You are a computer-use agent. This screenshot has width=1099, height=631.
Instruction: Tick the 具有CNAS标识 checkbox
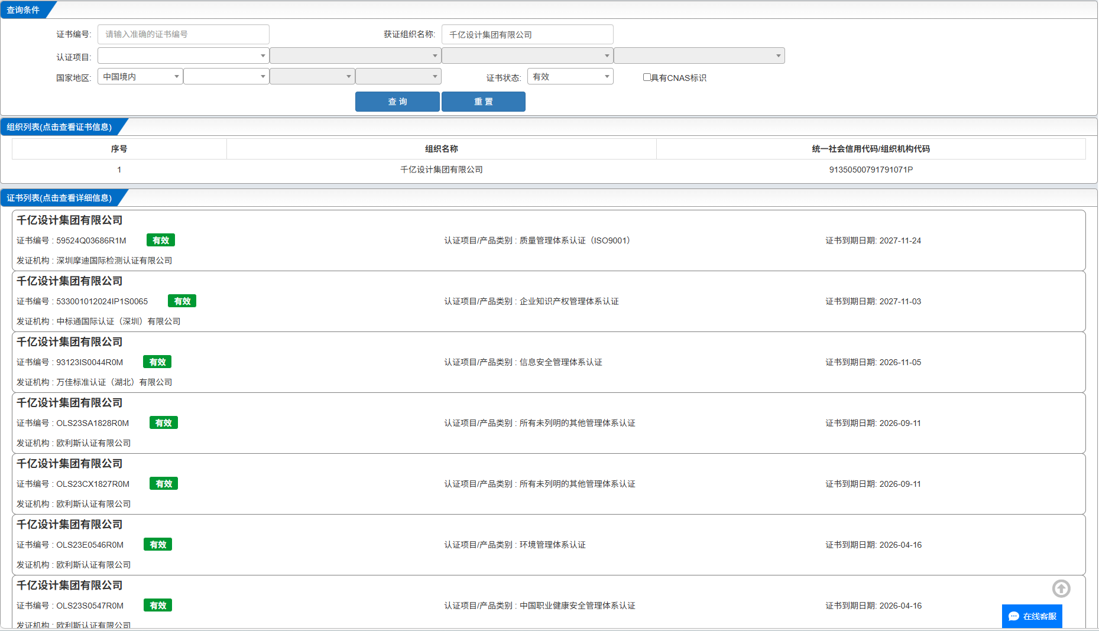pos(647,77)
